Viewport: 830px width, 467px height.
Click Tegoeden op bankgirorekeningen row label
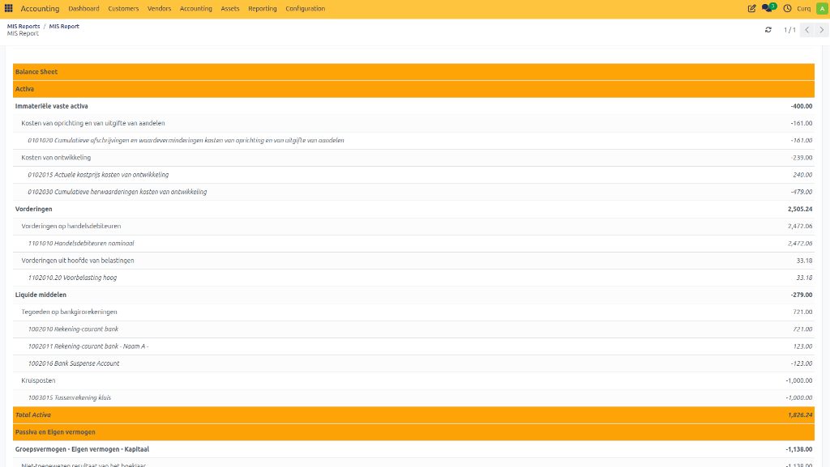(70, 312)
